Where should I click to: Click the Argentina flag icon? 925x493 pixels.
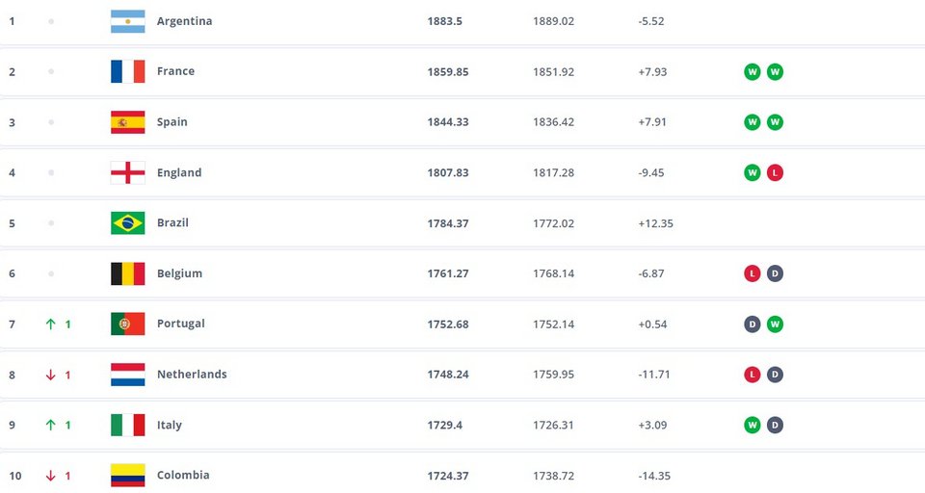[x=127, y=21]
